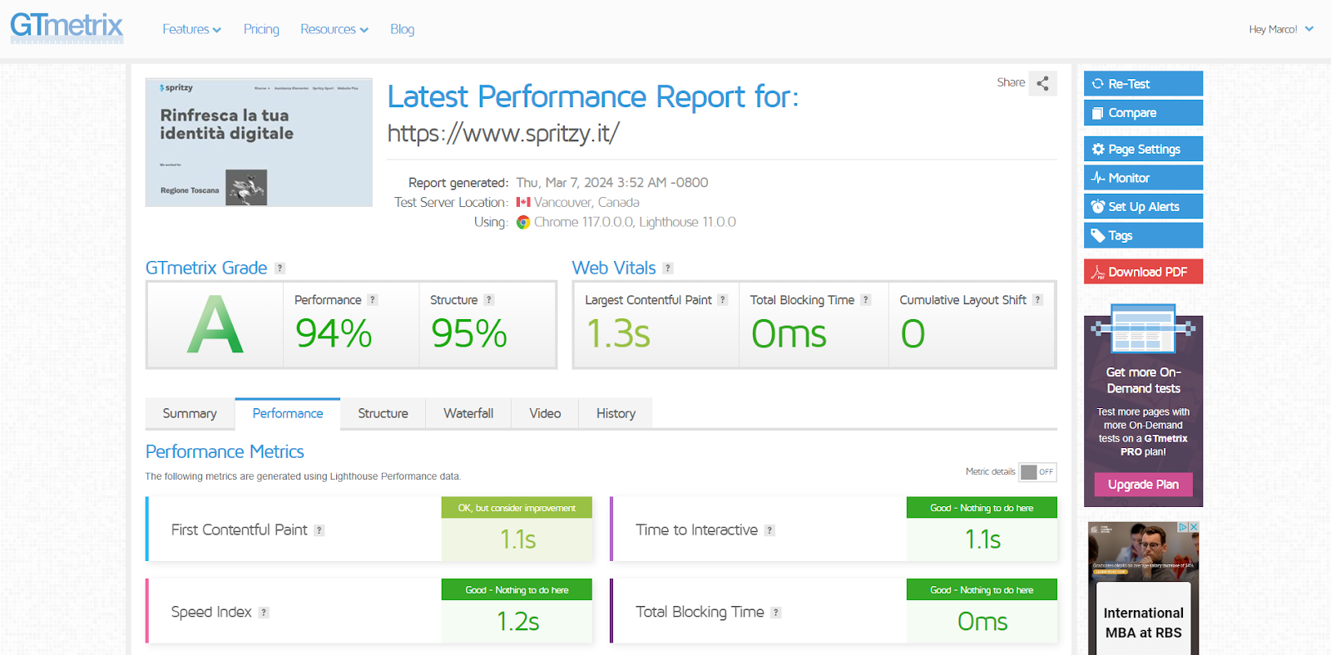Open the Pricing page
The width and height of the screenshot is (1331, 655).
[261, 29]
